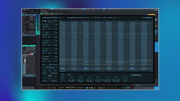Viewport: 180px width, 101px height.
Task: Open the InstaComposer Menu
Action: pyautogui.click(x=60, y=18)
